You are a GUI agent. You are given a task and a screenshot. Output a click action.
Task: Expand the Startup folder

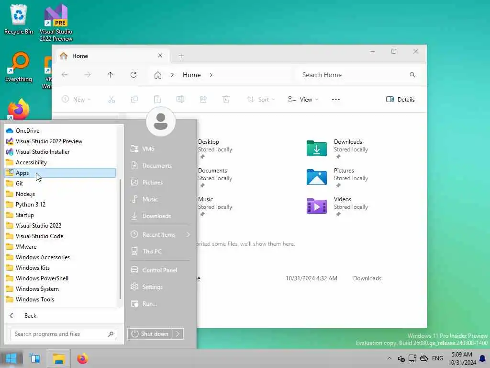[x=60, y=215]
